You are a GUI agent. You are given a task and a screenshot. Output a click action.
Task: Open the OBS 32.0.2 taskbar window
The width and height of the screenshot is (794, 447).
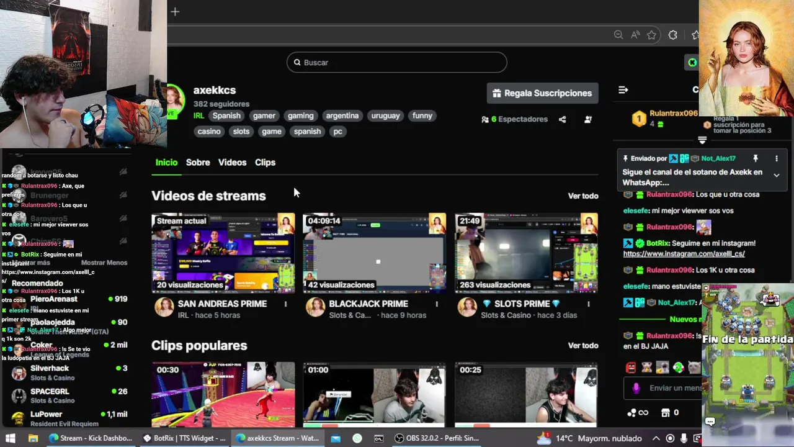(x=436, y=438)
